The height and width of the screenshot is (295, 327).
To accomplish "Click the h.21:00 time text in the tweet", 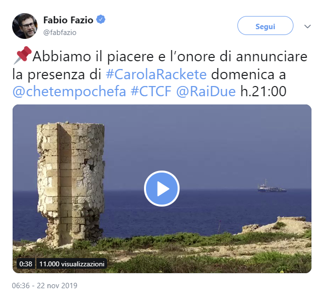I will coord(263,91).
